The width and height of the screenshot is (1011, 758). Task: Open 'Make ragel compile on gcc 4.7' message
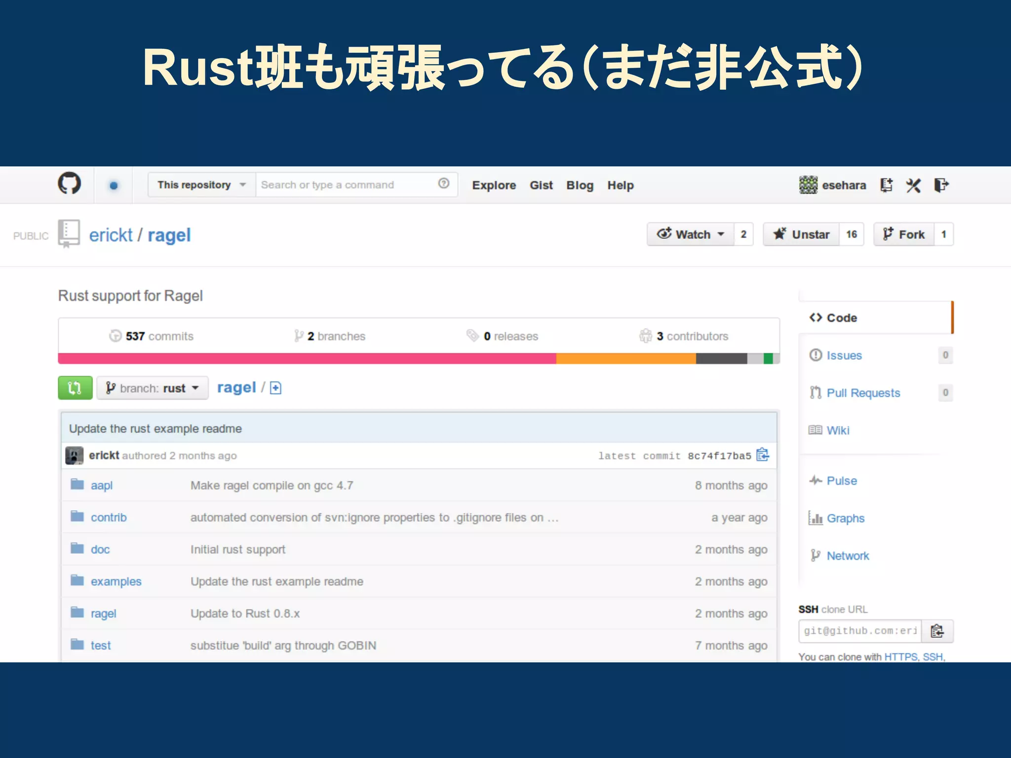[272, 486]
